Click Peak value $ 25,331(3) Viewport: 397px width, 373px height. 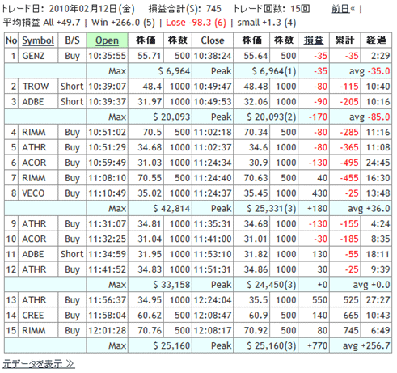pyautogui.click(x=272, y=209)
